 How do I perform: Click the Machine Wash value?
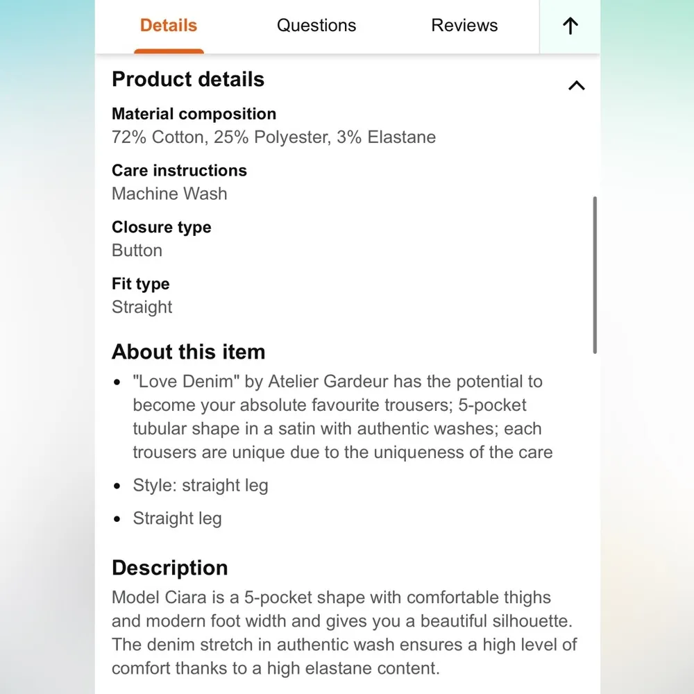point(169,194)
